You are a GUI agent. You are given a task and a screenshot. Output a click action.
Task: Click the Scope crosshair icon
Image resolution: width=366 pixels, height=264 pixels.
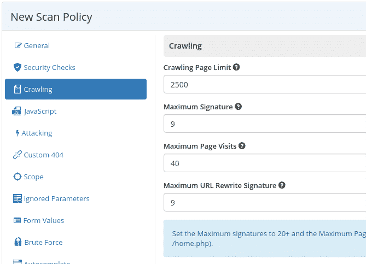point(18,177)
